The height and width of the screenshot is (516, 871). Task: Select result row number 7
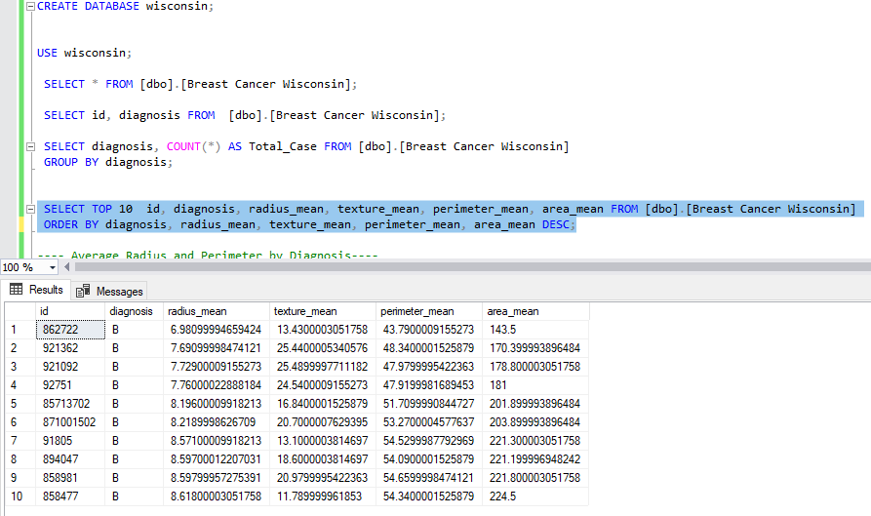tap(20, 441)
